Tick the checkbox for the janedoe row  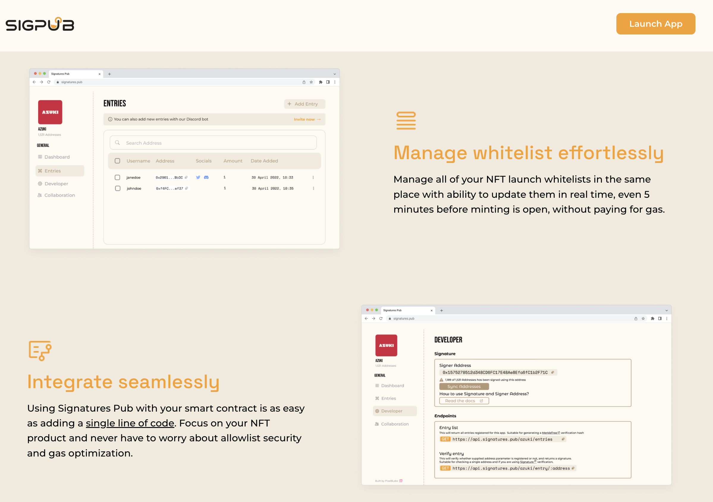117,177
